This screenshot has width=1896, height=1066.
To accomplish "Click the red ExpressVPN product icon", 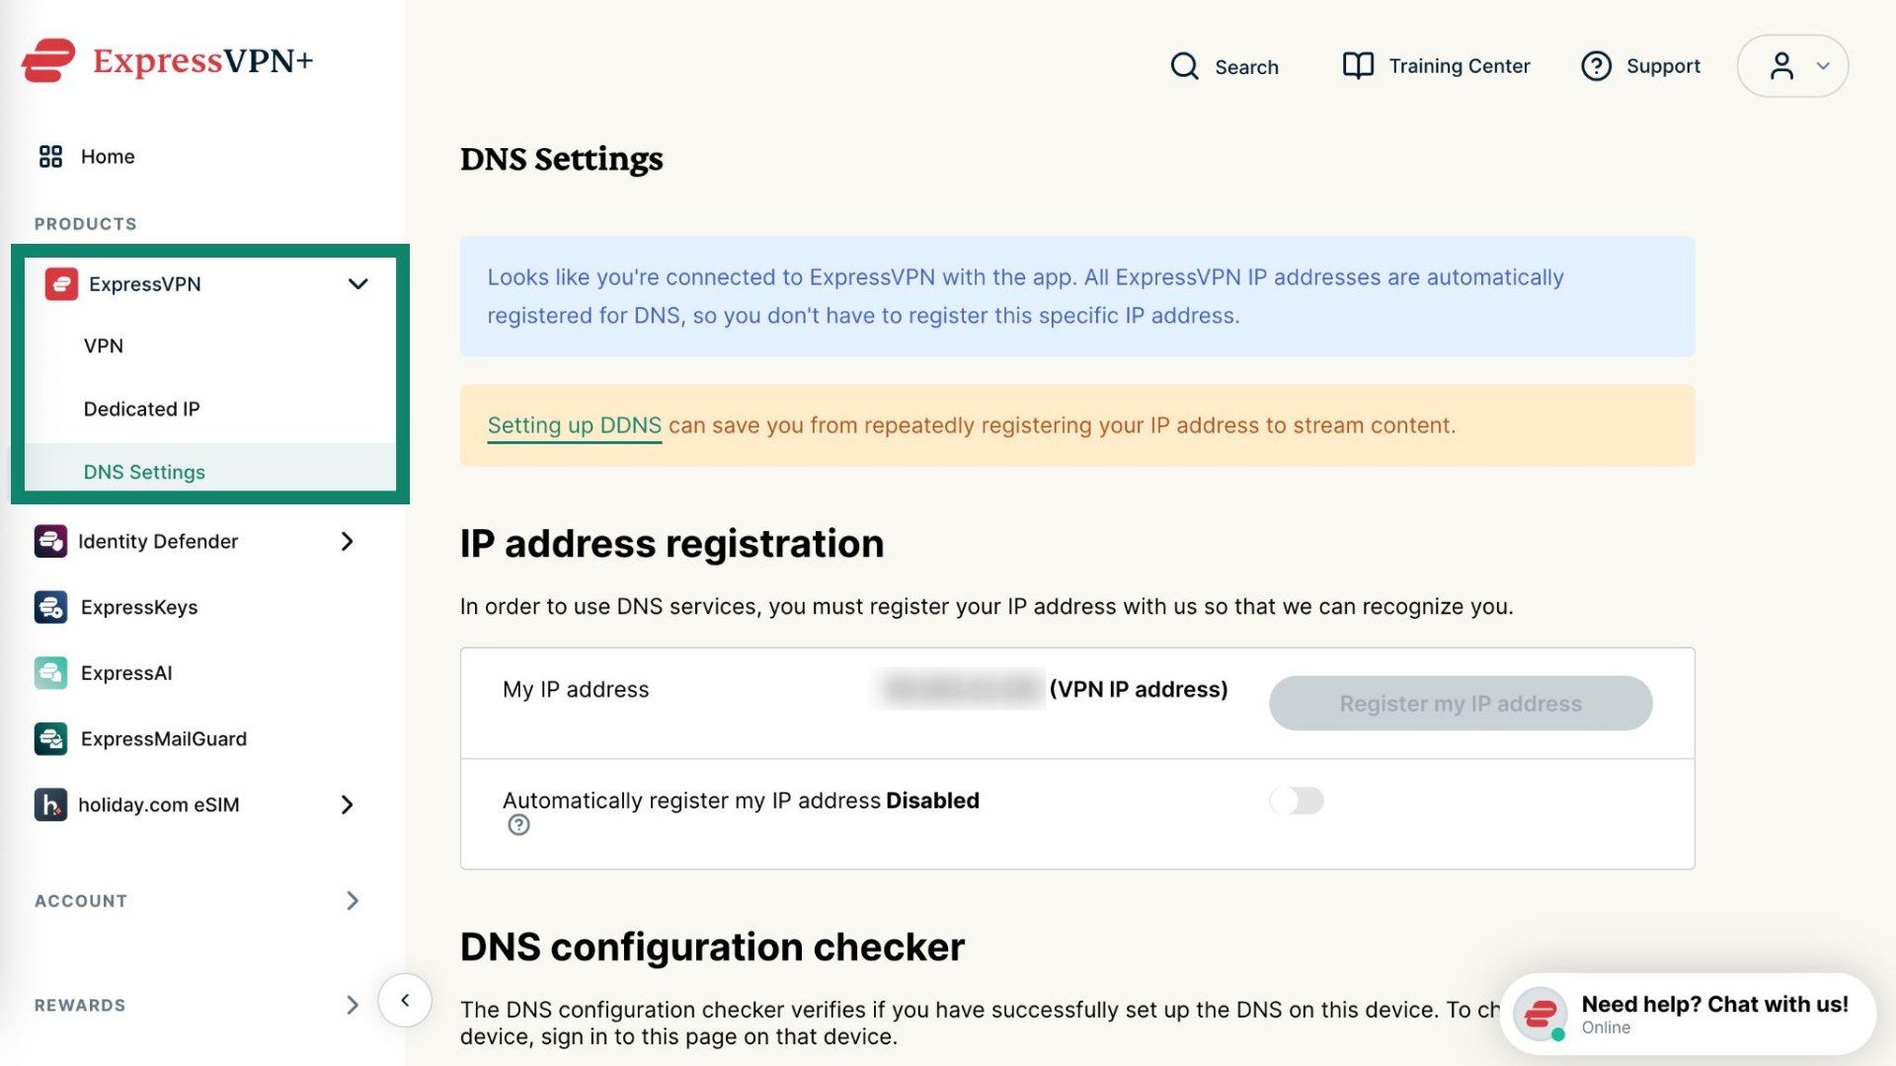I will tap(61, 284).
